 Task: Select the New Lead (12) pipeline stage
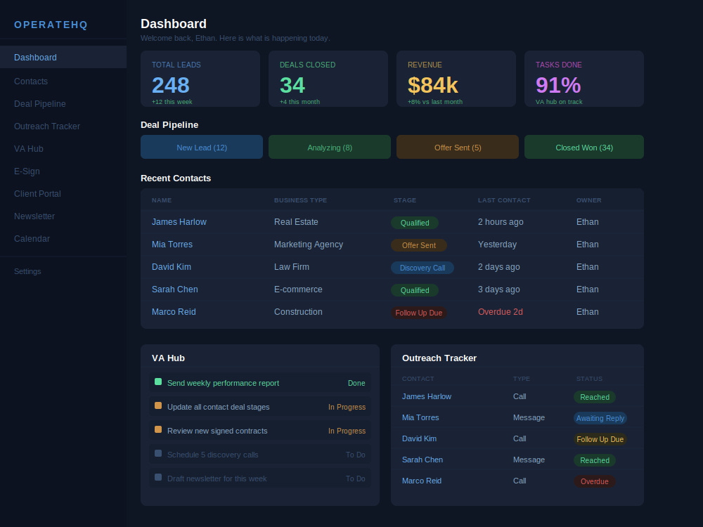tap(202, 147)
